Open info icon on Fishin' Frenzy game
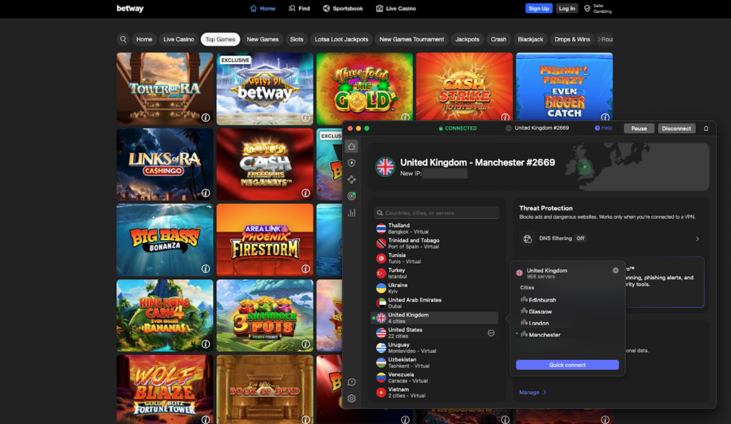The height and width of the screenshot is (424, 731). pos(605,118)
